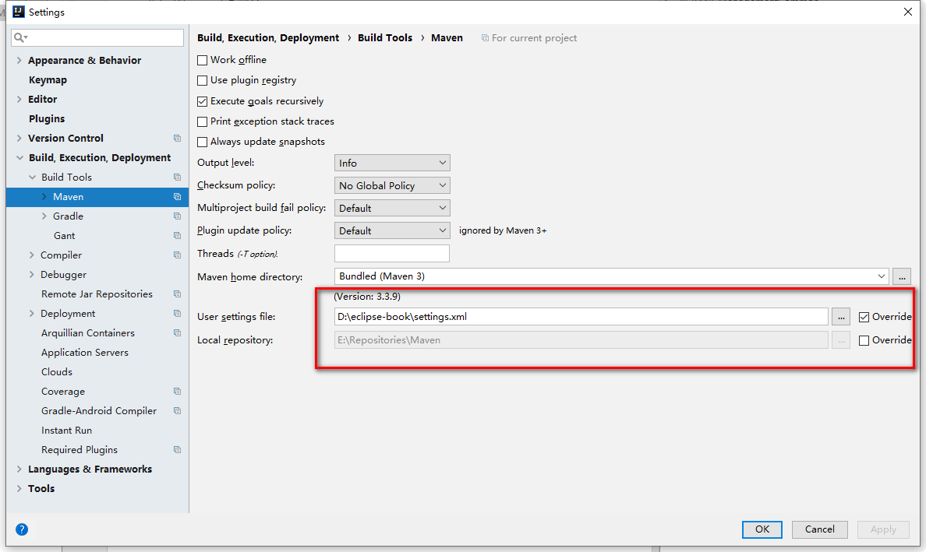This screenshot has height=552, width=926.
Task: Expand the Compiler node
Action: click(x=31, y=255)
